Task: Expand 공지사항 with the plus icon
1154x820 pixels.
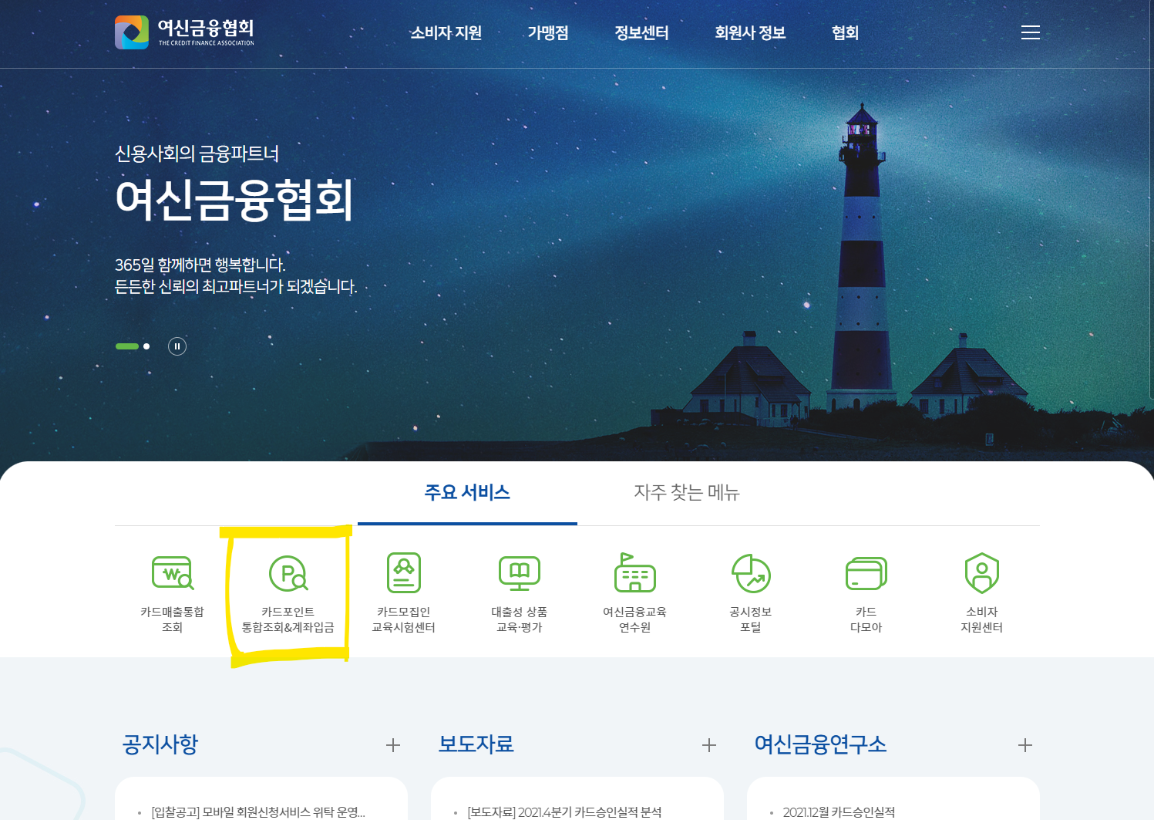Action: [x=393, y=745]
